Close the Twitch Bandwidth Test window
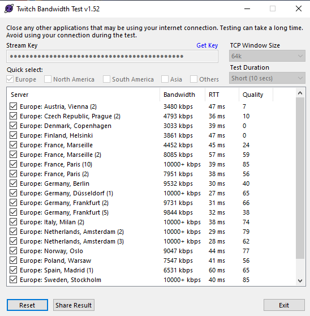The height and width of the screenshot is (316, 310). click(x=299, y=8)
